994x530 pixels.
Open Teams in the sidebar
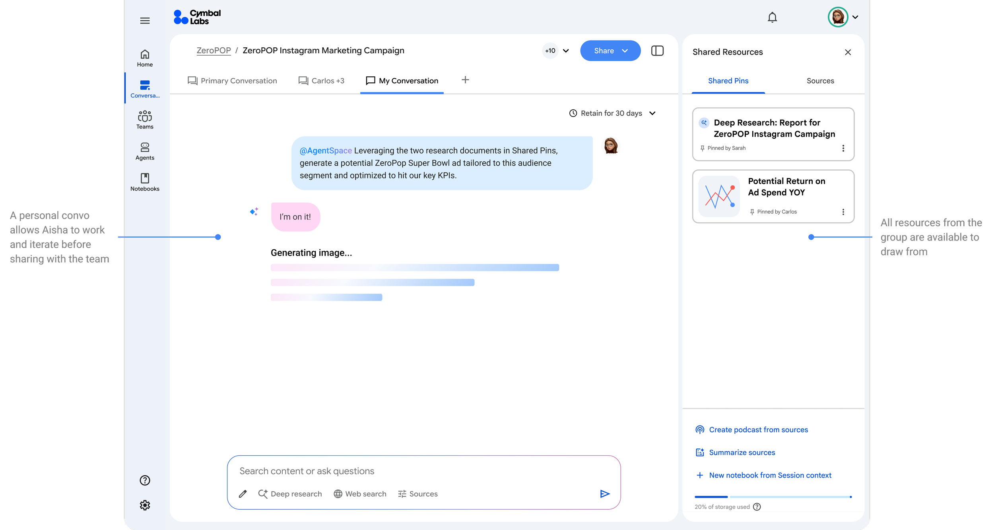point(145,120)
